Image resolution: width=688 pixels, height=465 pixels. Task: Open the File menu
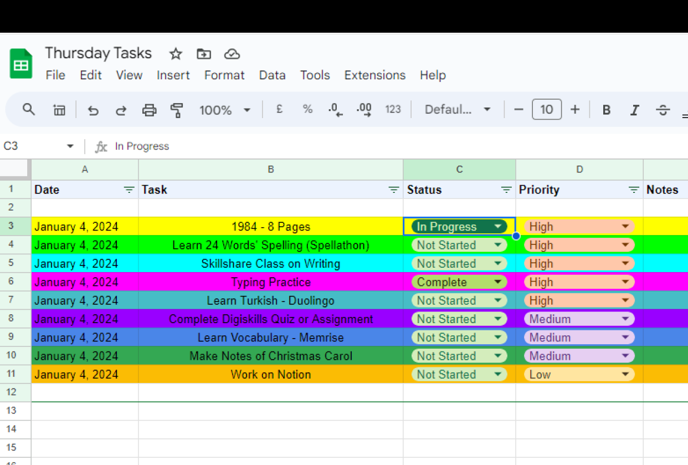click(x=55, y=75)
